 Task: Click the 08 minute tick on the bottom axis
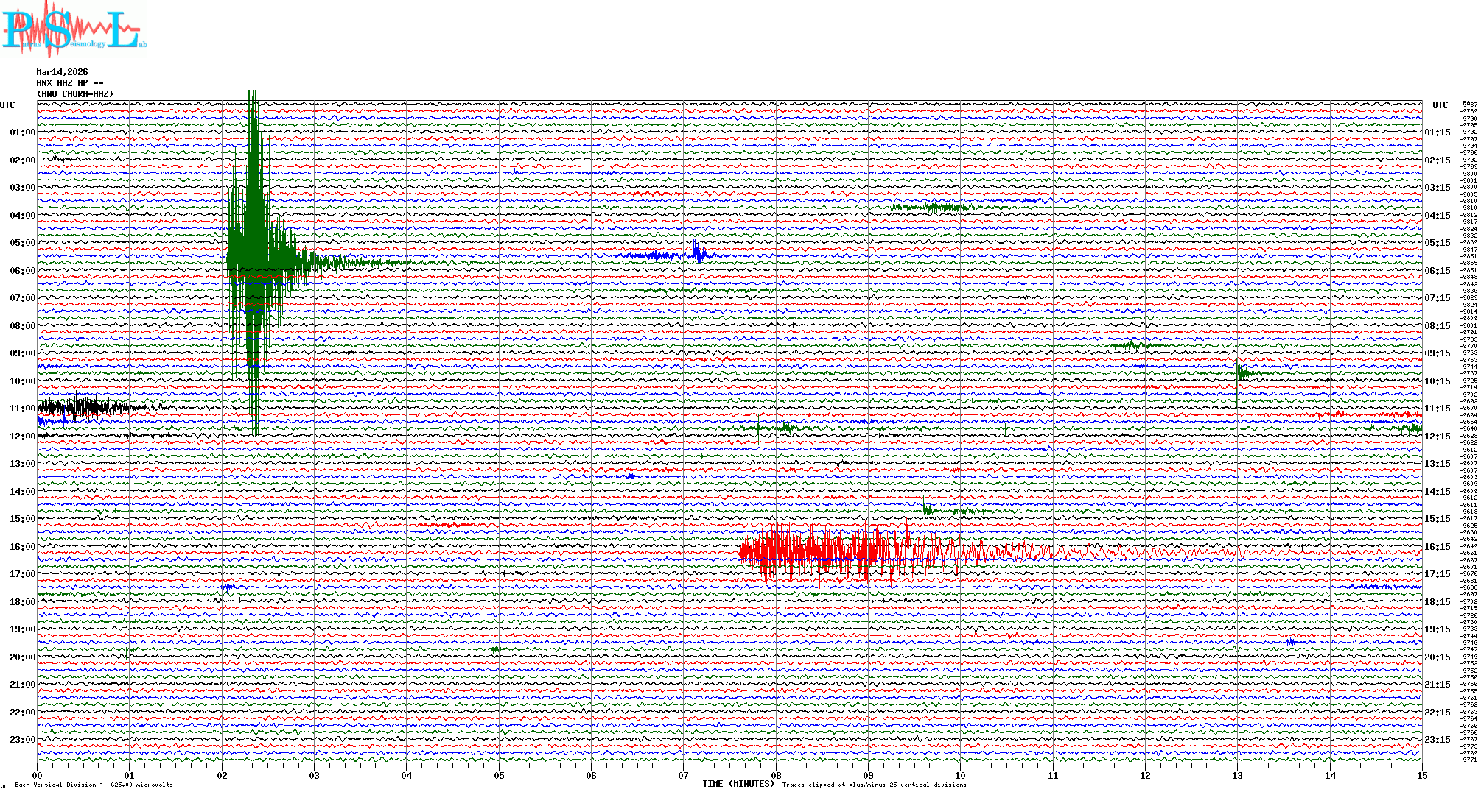(776, 775)
